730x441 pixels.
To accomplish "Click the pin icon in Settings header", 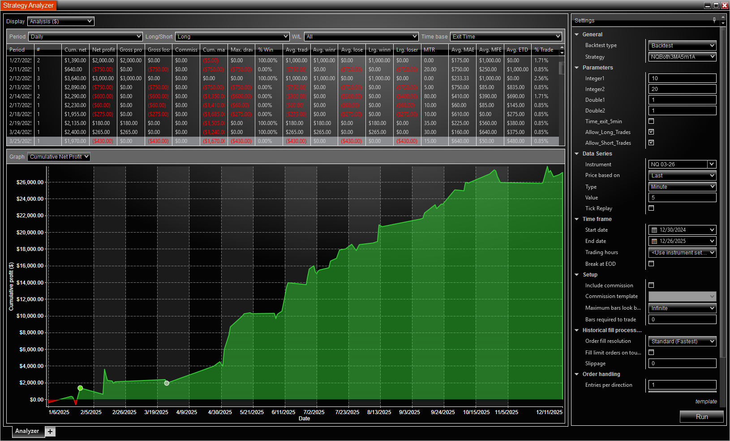I will [x=714, y=20].
